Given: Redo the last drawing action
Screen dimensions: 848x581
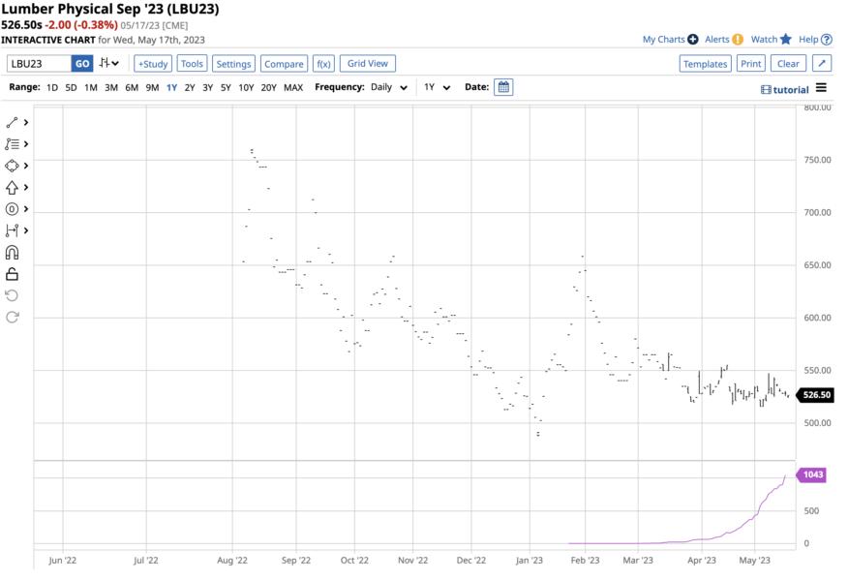Looking at the screenshot, I should 12,317.
